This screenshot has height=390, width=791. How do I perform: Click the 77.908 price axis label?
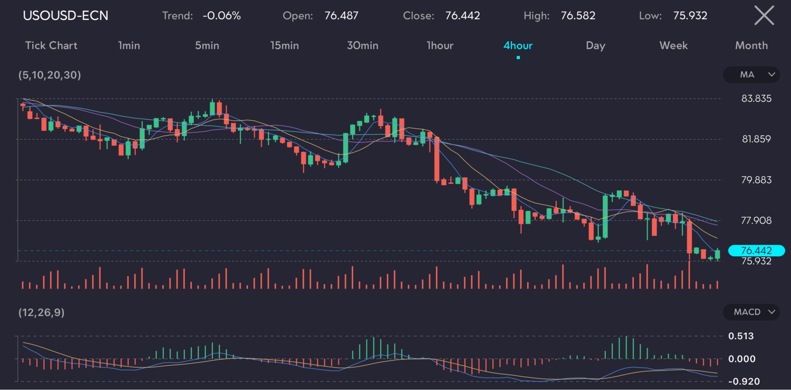[756, 220]
